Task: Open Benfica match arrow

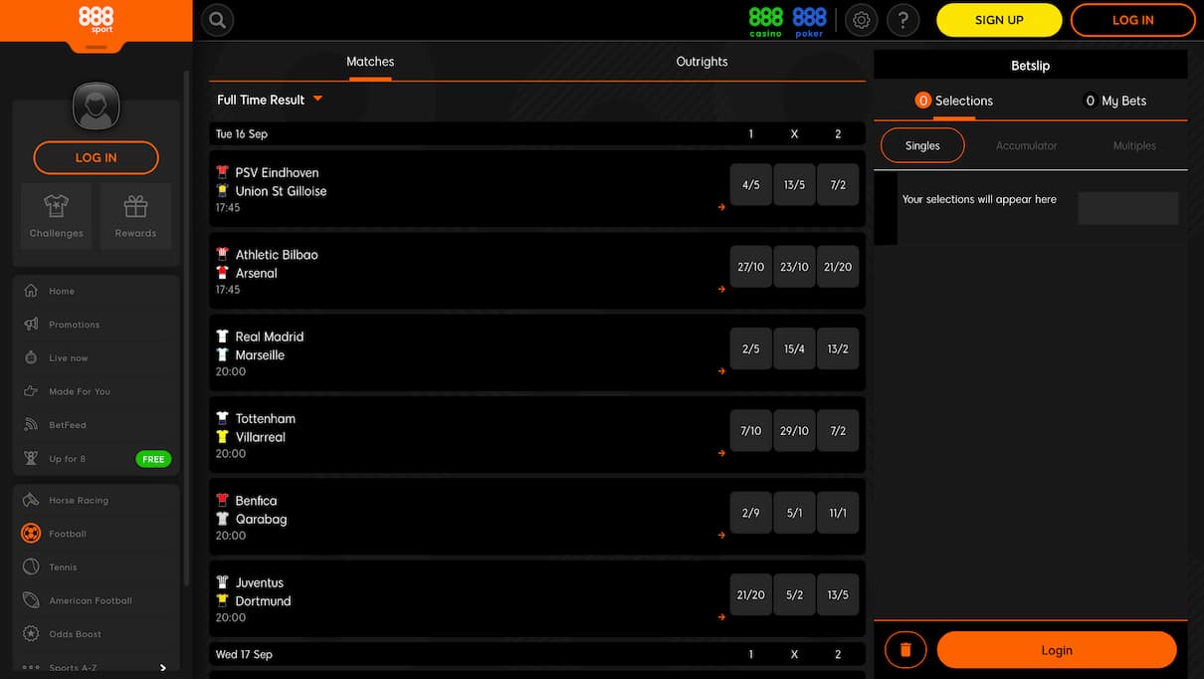Action: [721, 535]
